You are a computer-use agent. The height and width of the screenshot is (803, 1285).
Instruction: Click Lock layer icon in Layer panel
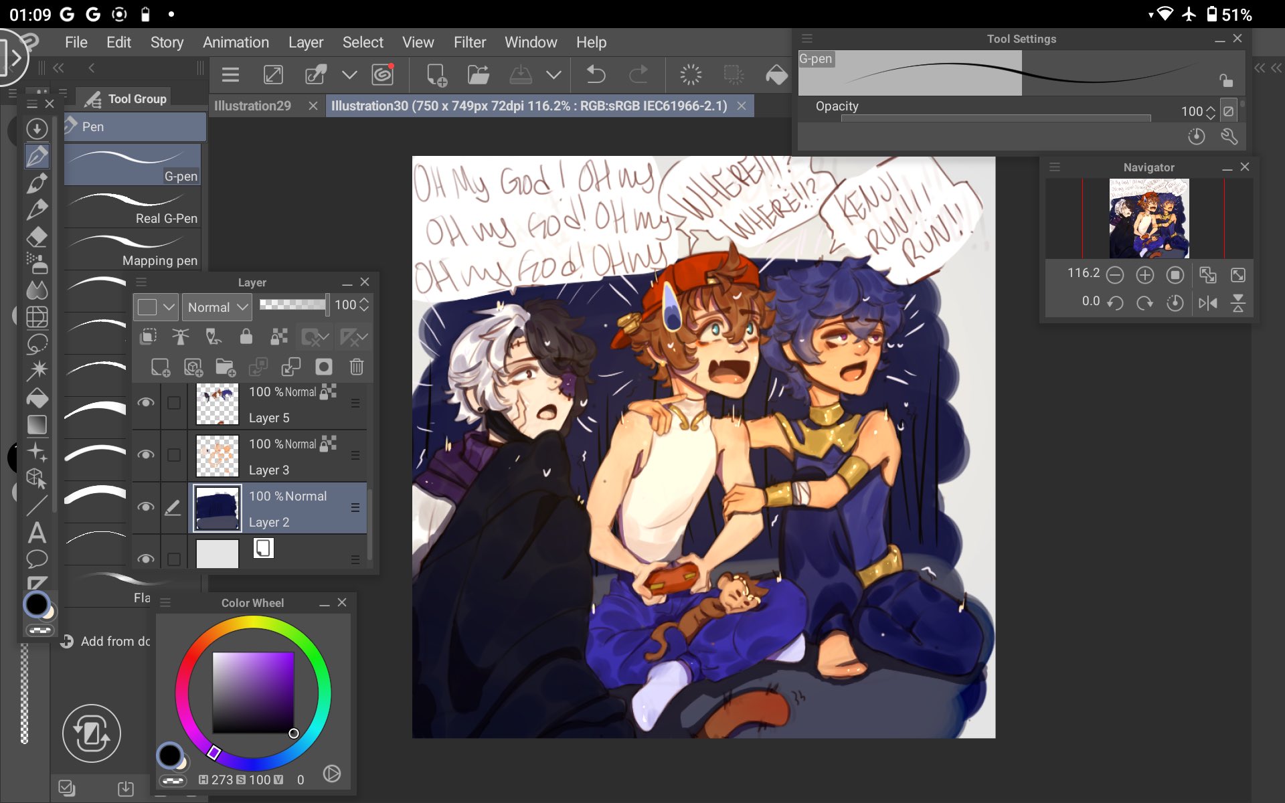point(246,337)
